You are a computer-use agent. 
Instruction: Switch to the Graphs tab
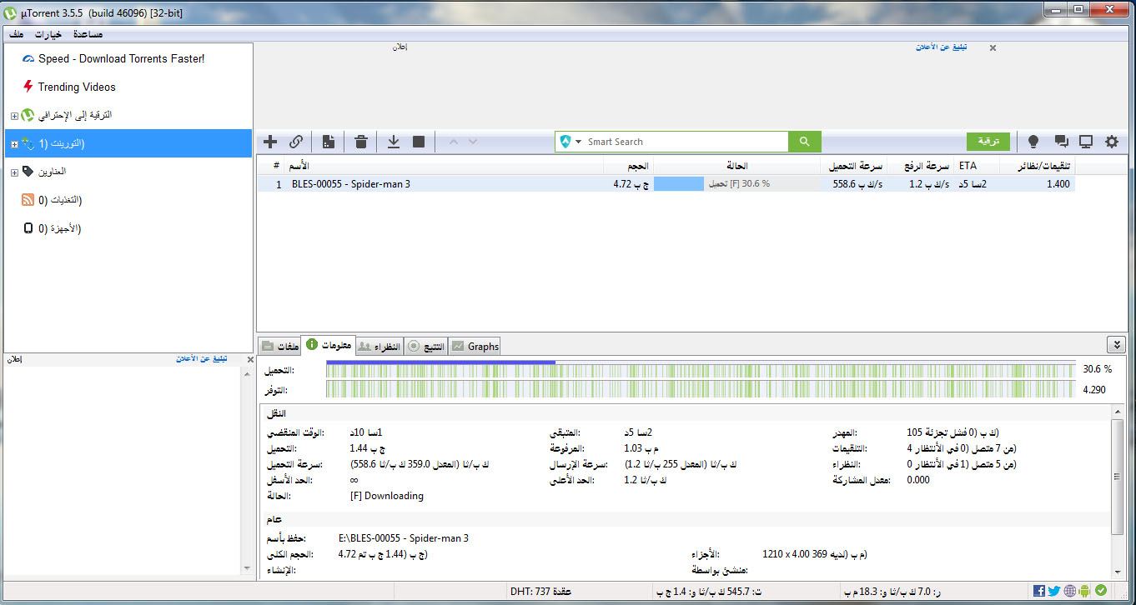click(x=475, y=347)
